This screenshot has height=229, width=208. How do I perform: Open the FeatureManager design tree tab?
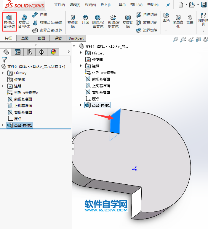pos(6,52)
